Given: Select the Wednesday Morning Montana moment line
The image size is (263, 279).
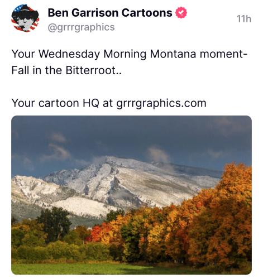Looking at the screenshot, I should 130,54.
